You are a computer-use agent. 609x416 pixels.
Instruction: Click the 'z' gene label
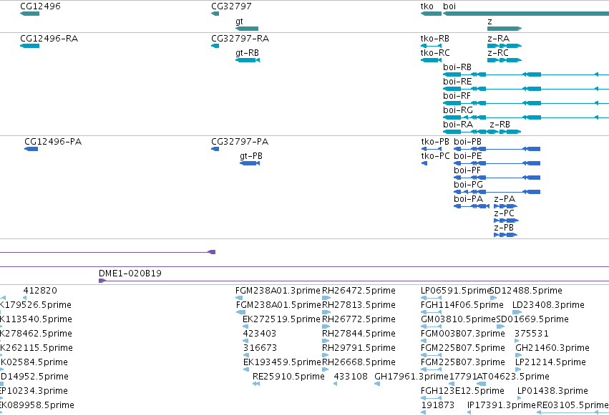[489, 21]
